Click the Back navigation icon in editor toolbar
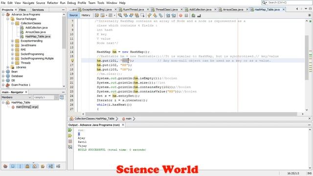The height and width of the screenshot is (176, 313). point(103,15)
